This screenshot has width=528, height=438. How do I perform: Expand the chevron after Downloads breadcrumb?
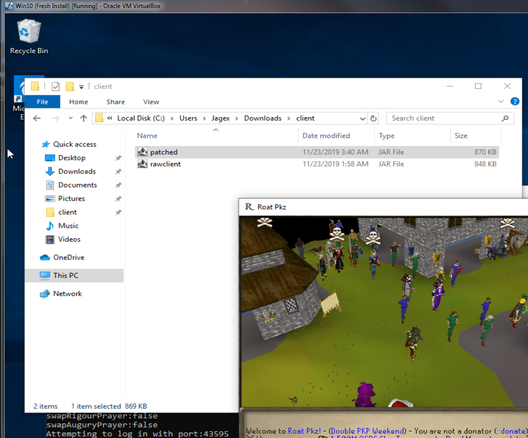pos(289,118)
